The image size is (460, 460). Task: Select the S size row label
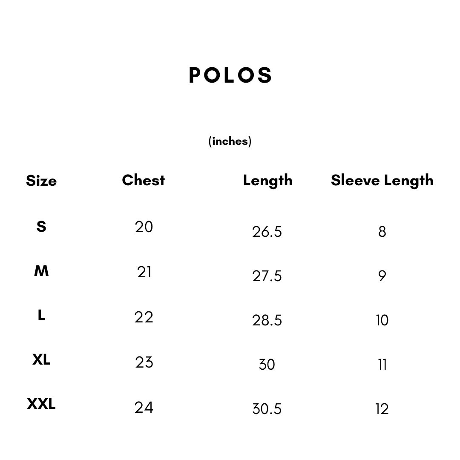pyautogui.click(x=41, y=227)
